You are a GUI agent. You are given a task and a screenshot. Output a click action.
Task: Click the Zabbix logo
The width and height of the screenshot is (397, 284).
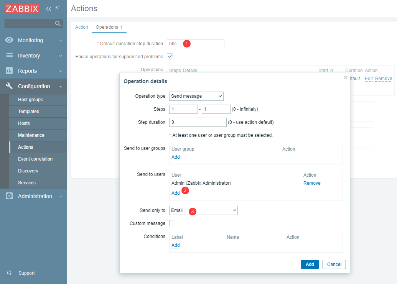[x=22, y=8]
